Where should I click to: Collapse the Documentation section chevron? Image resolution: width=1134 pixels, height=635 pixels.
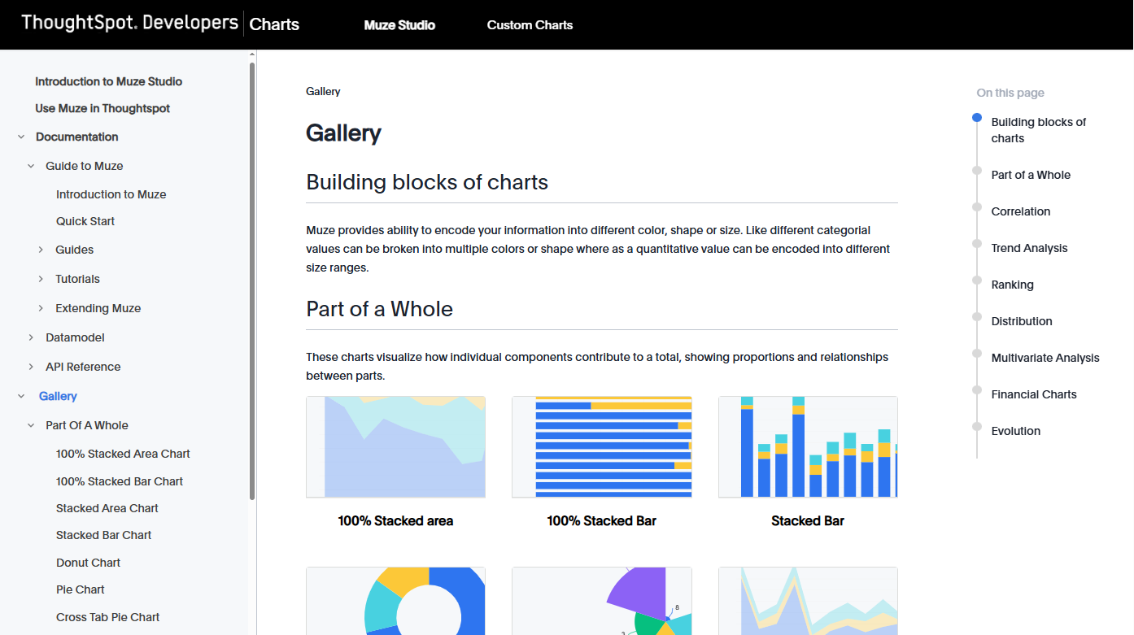pyautogui.click(x=21, y=137)
